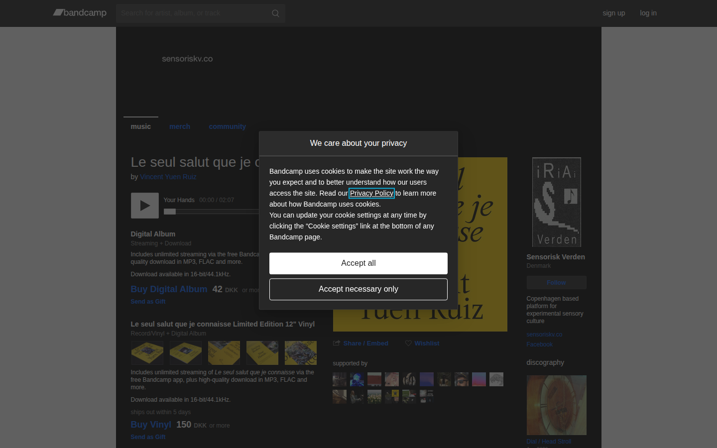Click Buy Digital Album
The height and width of the screenshot is (448, 717).
[169, 289]
